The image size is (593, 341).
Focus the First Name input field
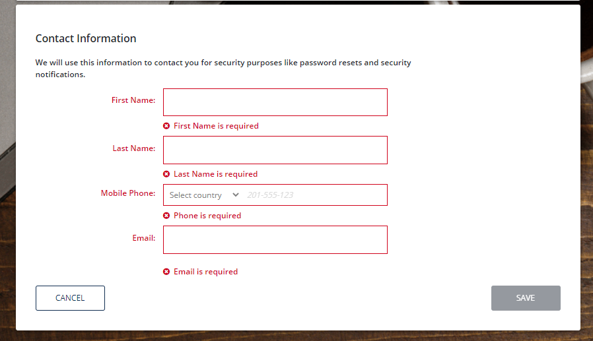(x=275, y=102)
